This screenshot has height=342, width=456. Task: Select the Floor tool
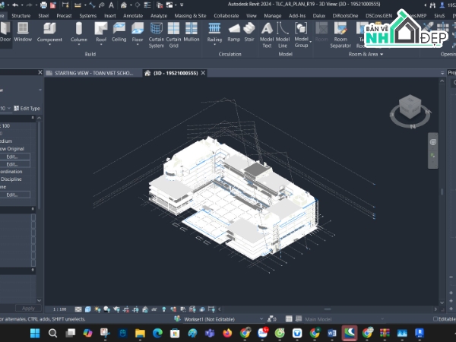tap(138, 33)
